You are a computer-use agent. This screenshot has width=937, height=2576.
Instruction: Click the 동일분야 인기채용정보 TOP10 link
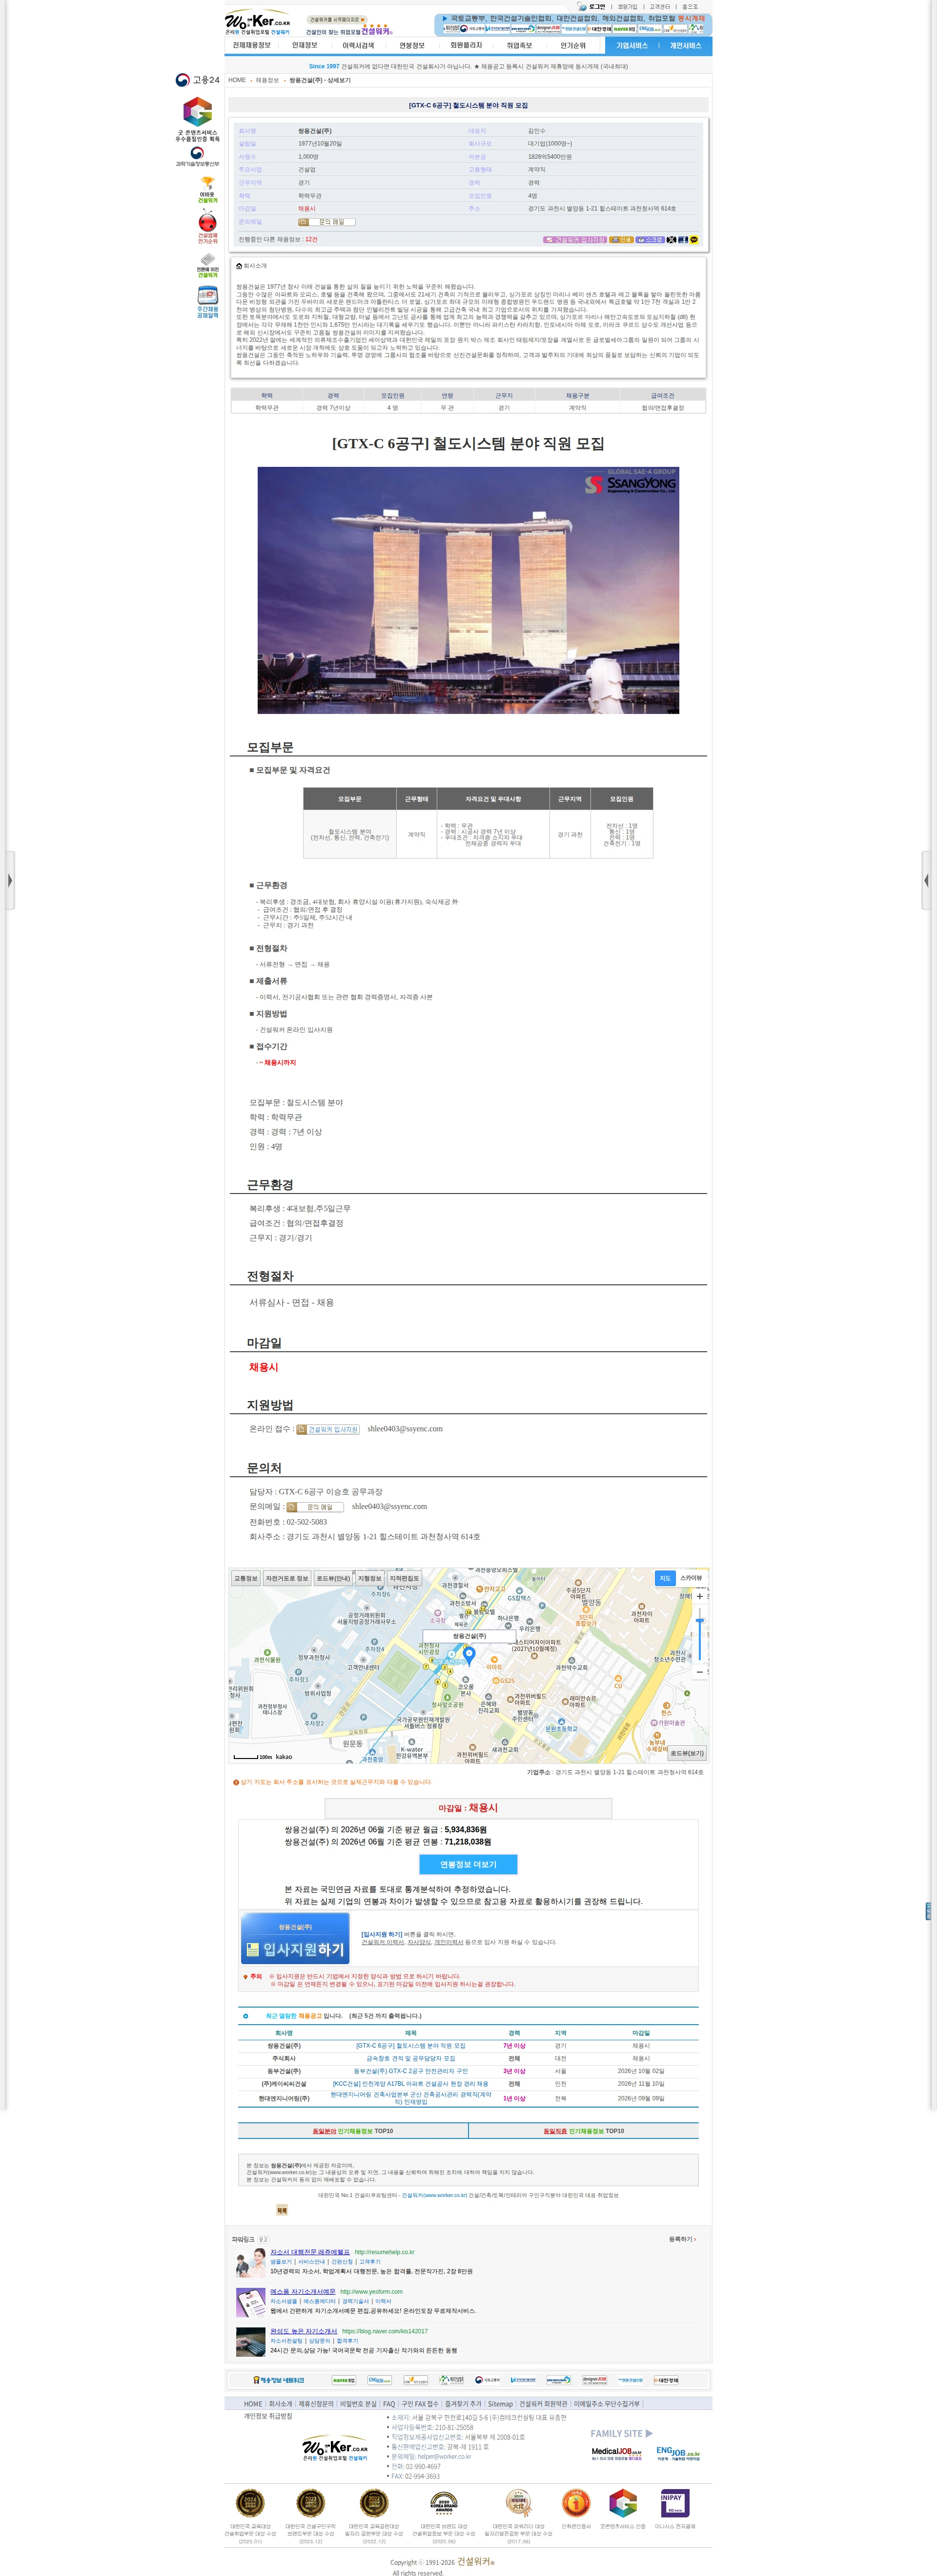coord(353,2131)
